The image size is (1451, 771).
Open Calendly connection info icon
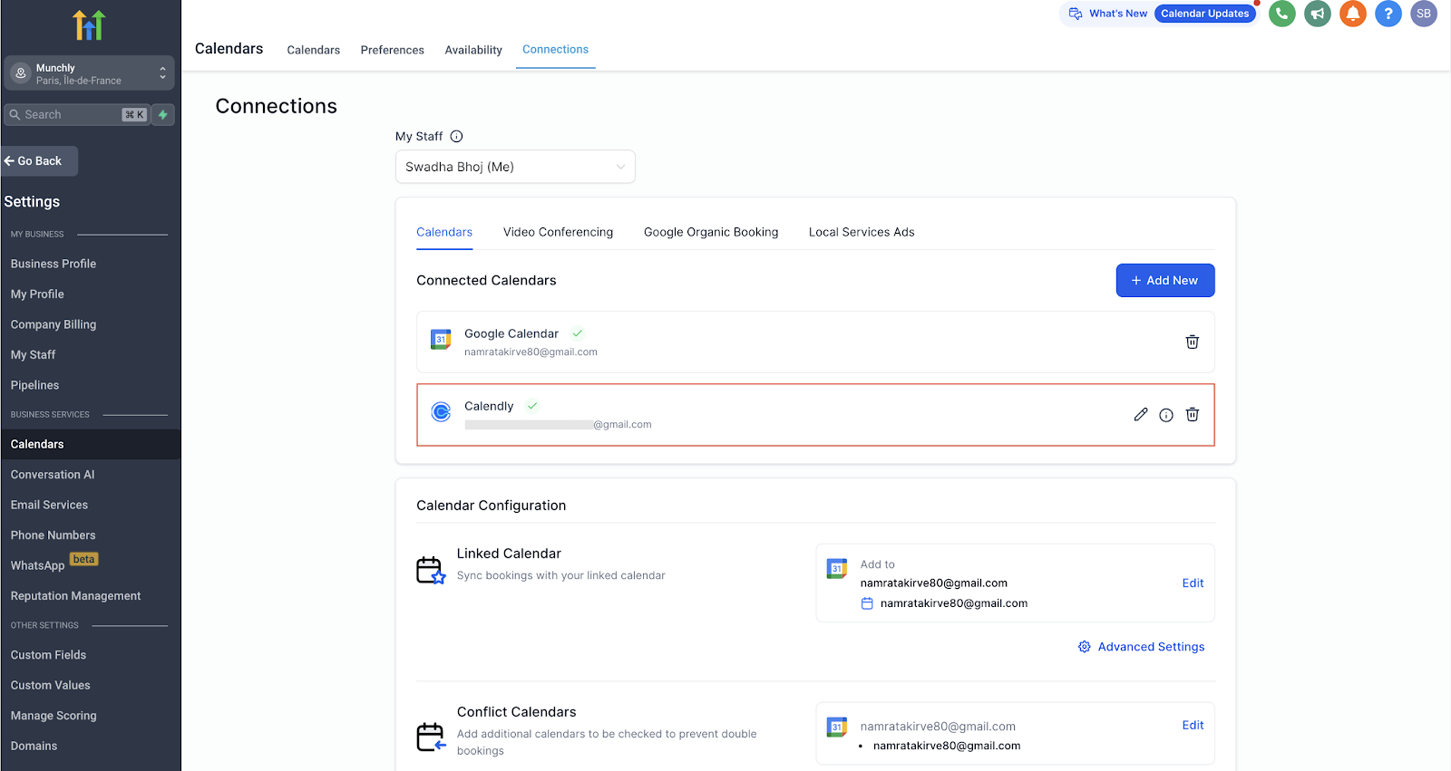1166,415
